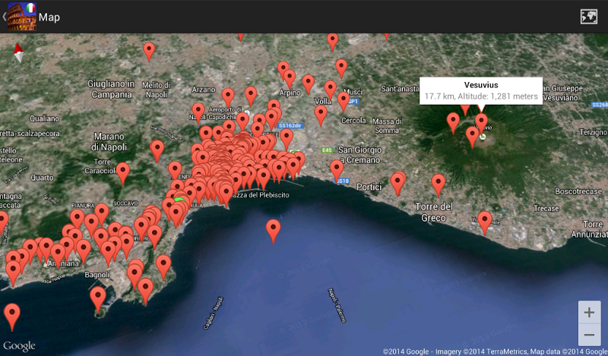608x356 pixels.
Task: Tap the leftmost pin on Vesuvius slope
Action: pos(453,123)
